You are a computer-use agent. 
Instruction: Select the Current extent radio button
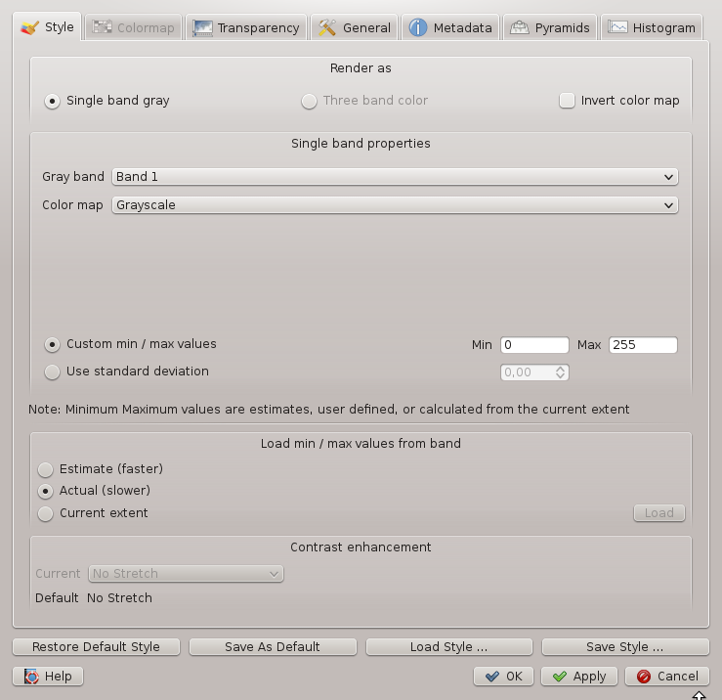[x=46, y=513]
